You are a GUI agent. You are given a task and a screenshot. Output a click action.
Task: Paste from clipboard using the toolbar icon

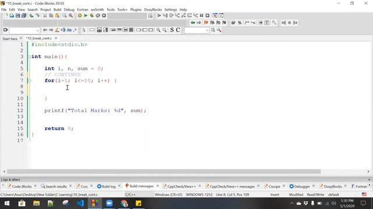[57, 16]
